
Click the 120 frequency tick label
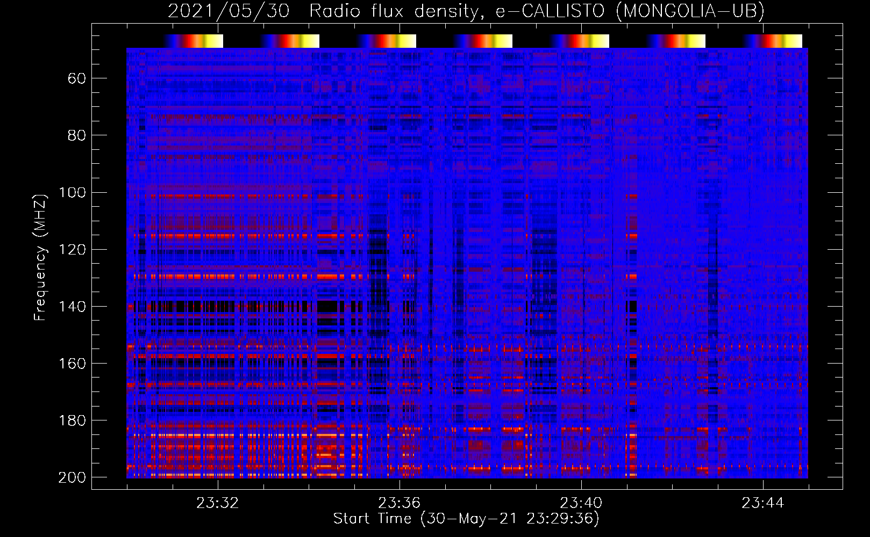[x=73, y=249]
